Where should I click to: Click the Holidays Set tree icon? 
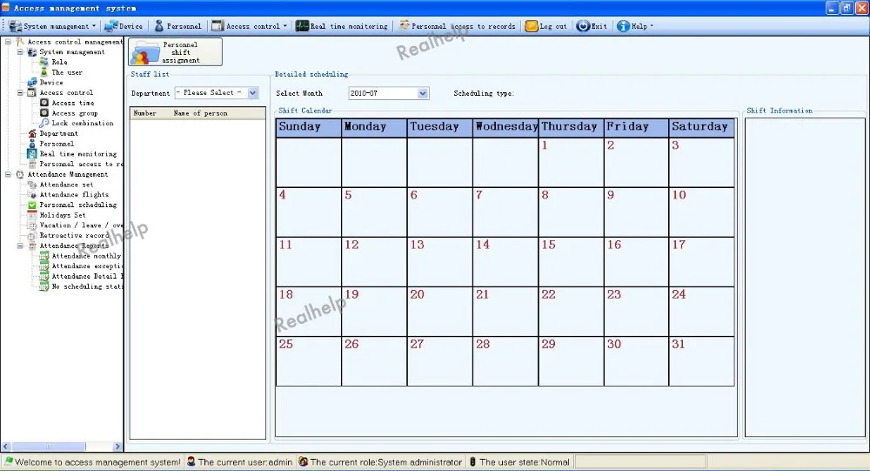coord(32,215)
